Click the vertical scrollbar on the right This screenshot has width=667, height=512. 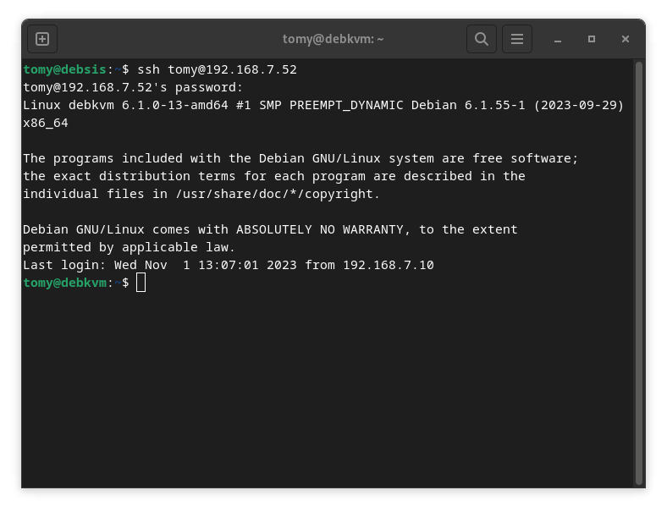639,271
